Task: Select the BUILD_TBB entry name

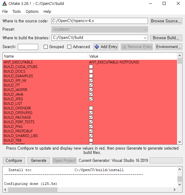Action: (x=13, y=140)
